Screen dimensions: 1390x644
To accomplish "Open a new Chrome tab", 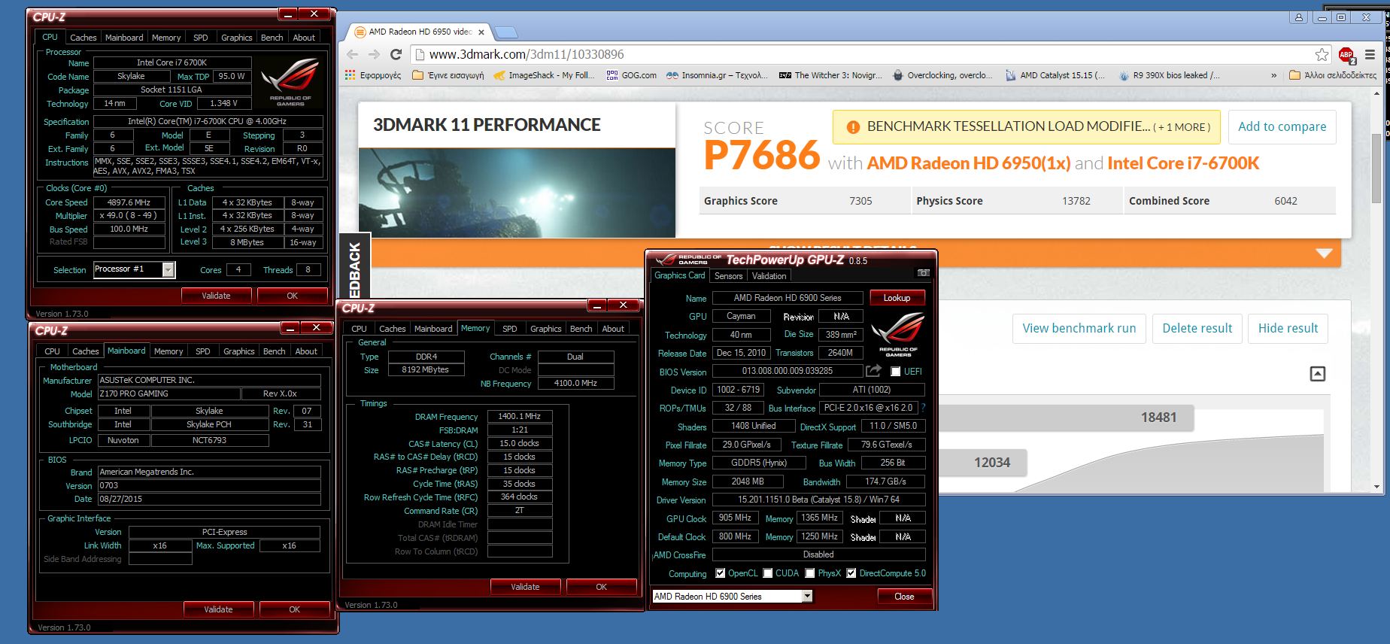I will (x=506, y=32).
